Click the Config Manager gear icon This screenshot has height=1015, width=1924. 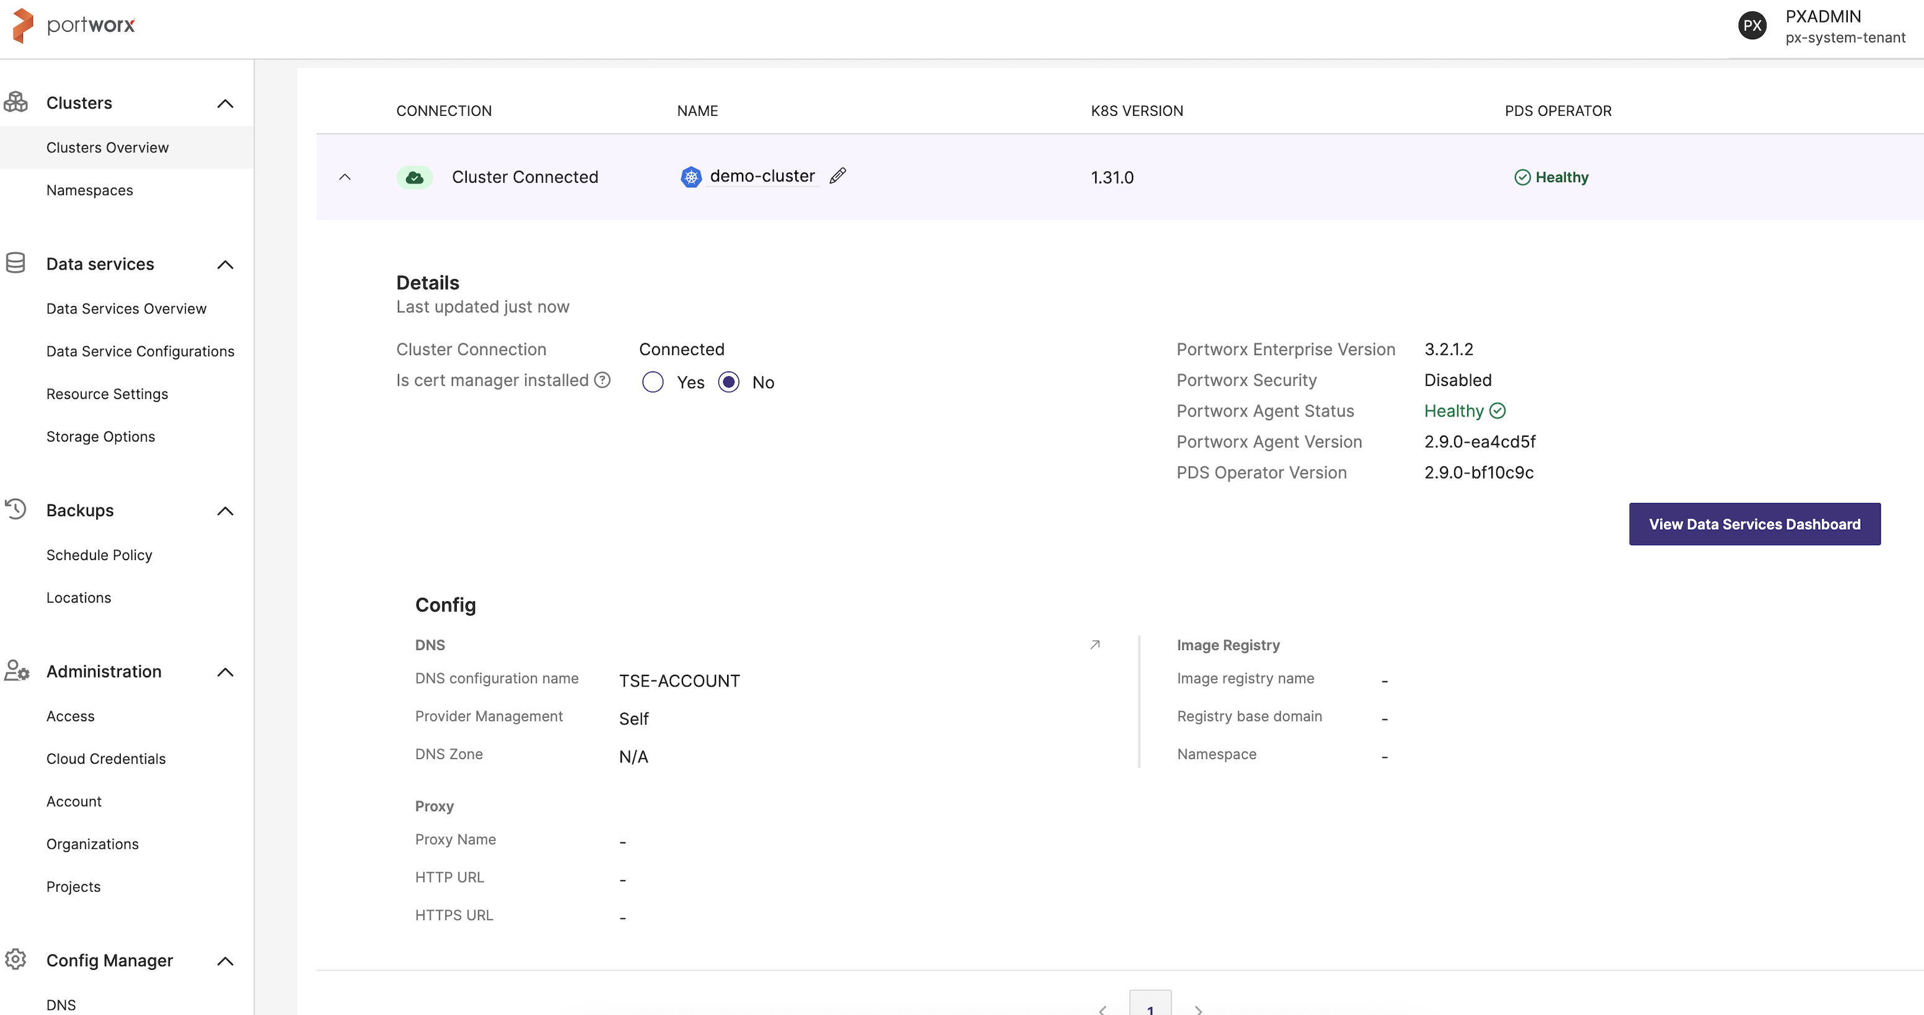(15, 959)
